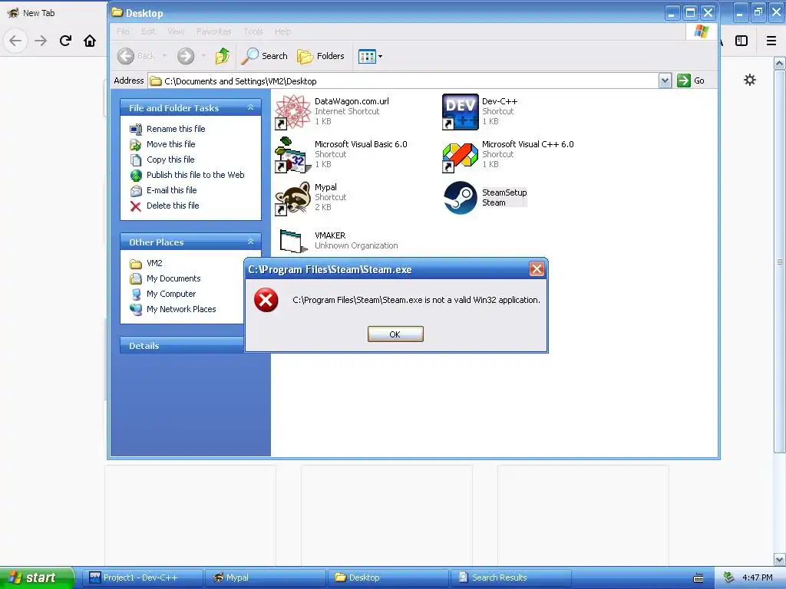Switch to Desktop taskbar button
786x589 pixels.
tap(388, 577)
